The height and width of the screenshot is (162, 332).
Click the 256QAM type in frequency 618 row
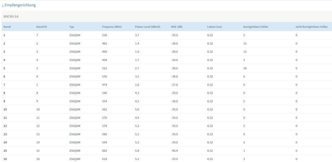click(x=75, y=159)
